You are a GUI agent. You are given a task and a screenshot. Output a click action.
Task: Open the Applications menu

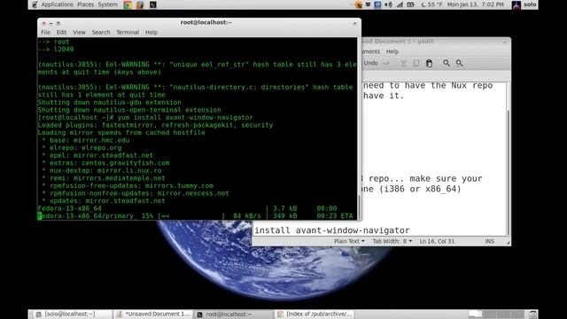(57, 4)
